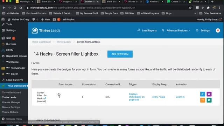Screen dimensions: 224x126
Task: Open Blogs bookmark folder
Action: point(167,13)
